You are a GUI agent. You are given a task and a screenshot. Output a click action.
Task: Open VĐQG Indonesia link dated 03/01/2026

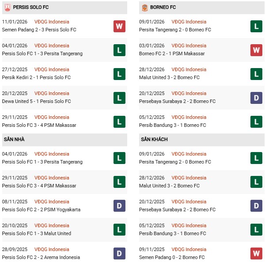click(x=189, y=46)
